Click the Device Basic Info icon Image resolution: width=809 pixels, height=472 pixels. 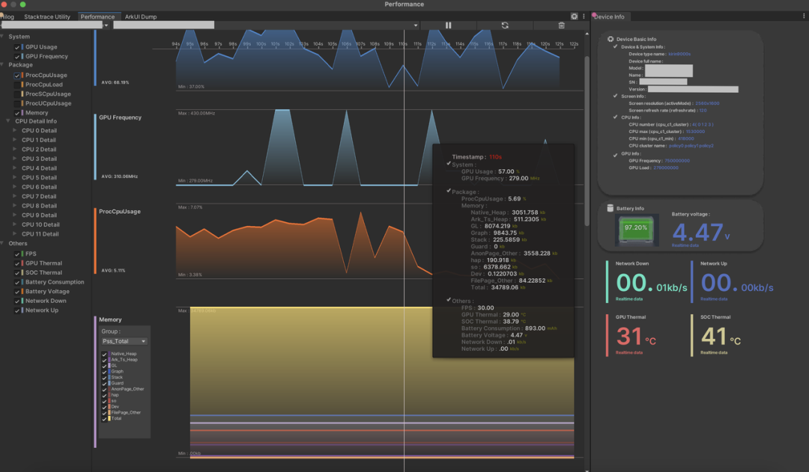click(x=610, y=39)
